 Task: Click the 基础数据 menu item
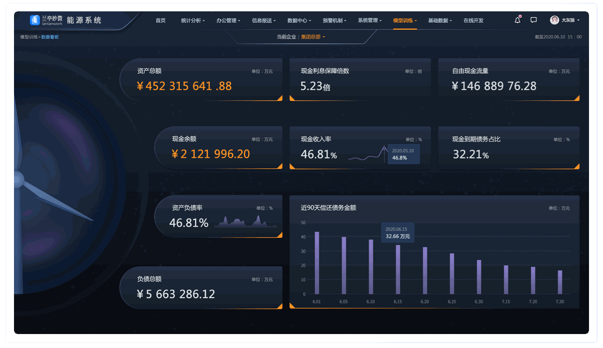(438, 20)
